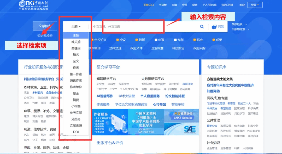Click the 政府采购 database link
This screenshot has width=282, height=154.
click(x=199, y=48)
